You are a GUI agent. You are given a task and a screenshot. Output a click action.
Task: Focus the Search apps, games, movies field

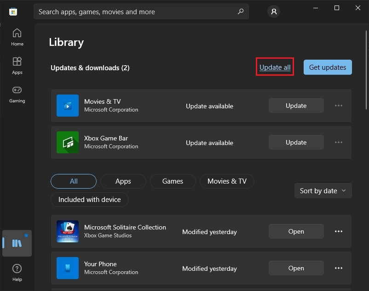141,11
